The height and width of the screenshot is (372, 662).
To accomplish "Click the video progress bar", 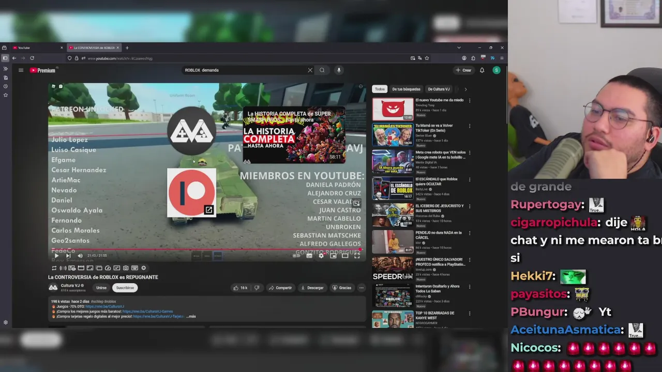I will point(207,250).
